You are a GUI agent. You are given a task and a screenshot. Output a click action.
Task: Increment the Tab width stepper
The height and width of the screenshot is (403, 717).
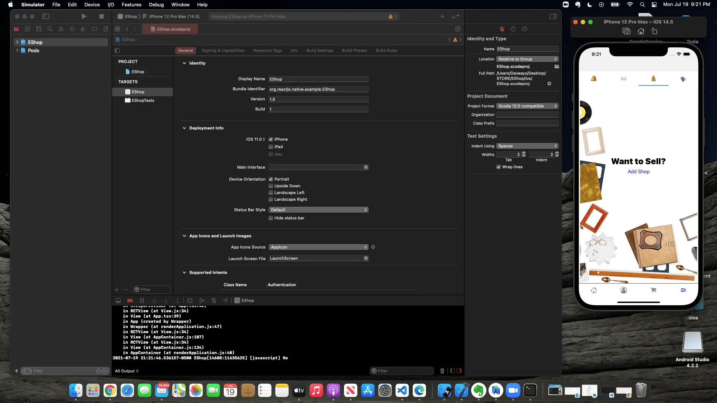tap(524, 153)
